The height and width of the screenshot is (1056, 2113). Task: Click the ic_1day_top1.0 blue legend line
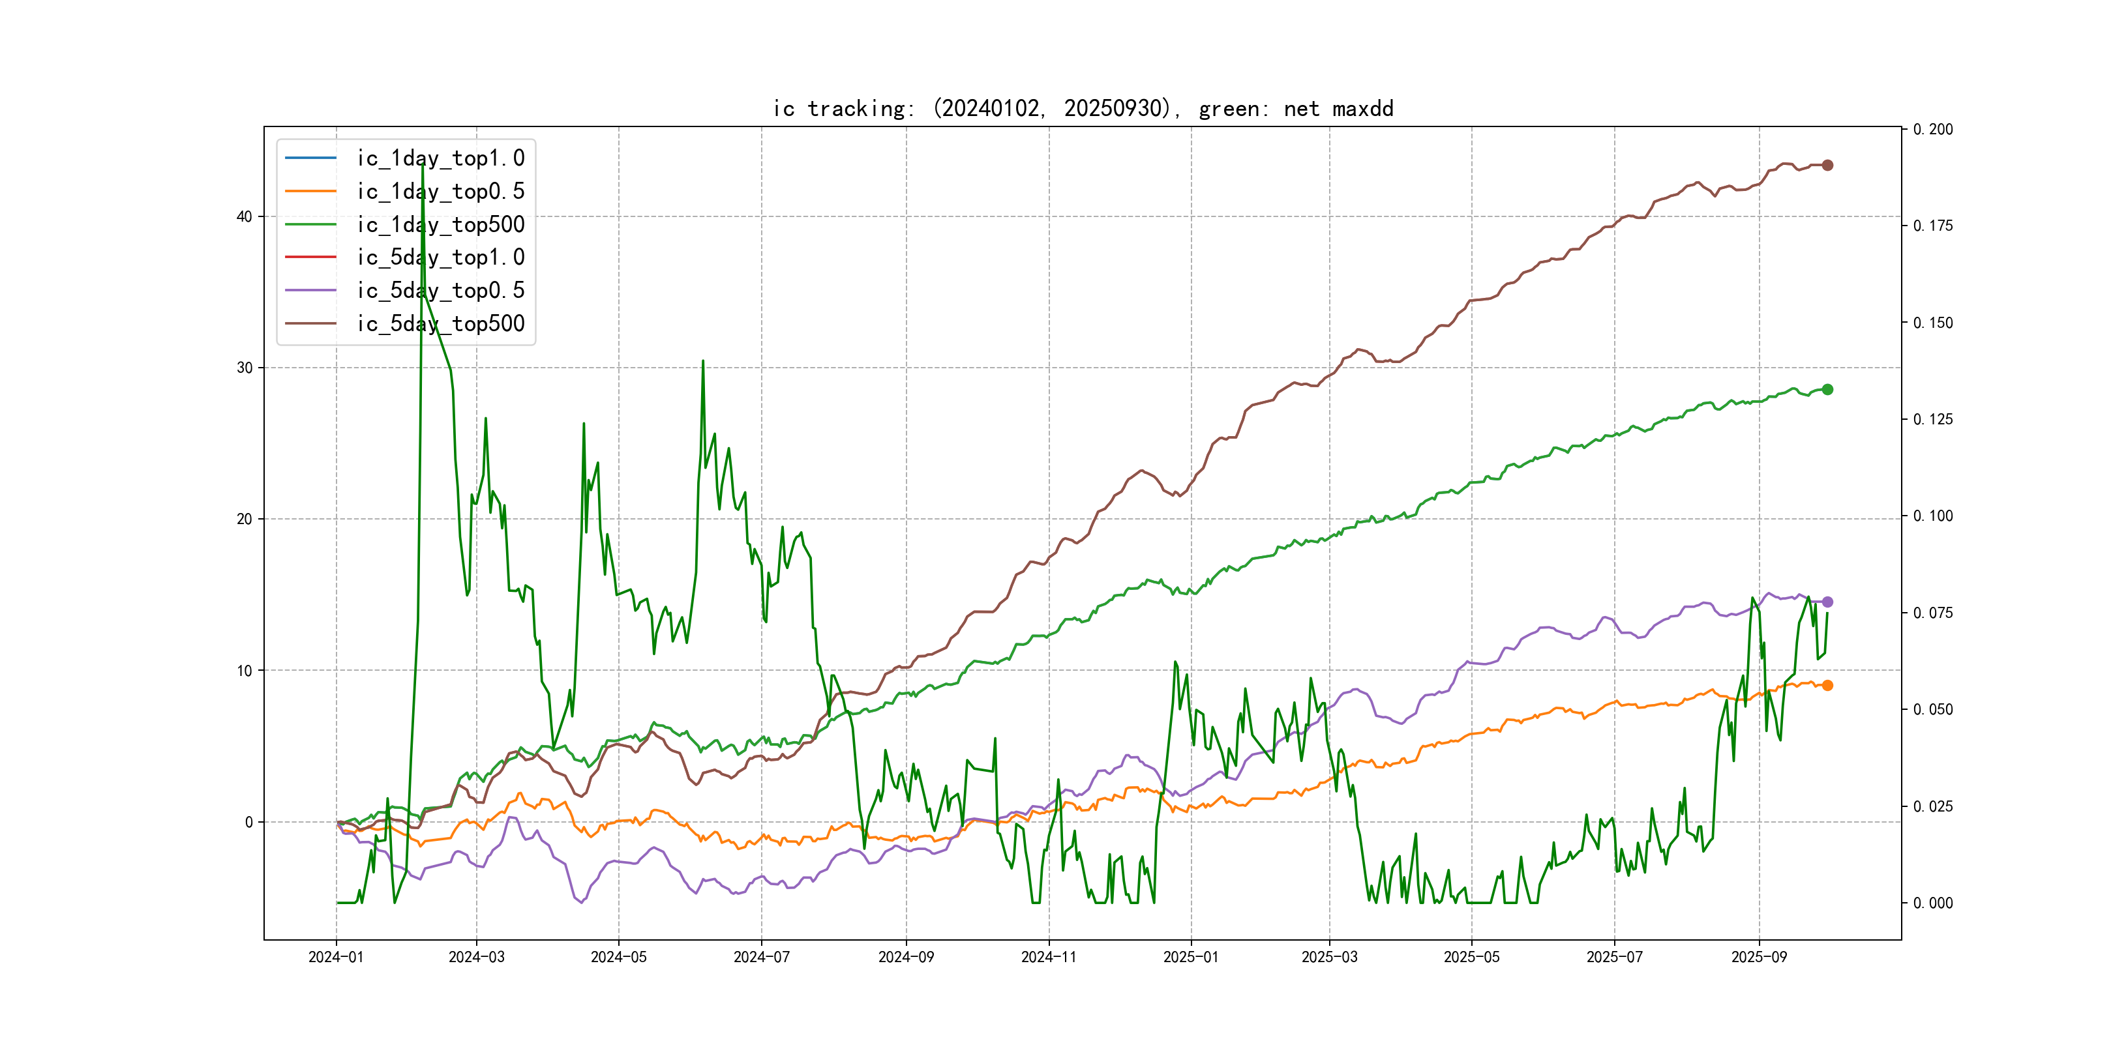(x=310, y=157)
